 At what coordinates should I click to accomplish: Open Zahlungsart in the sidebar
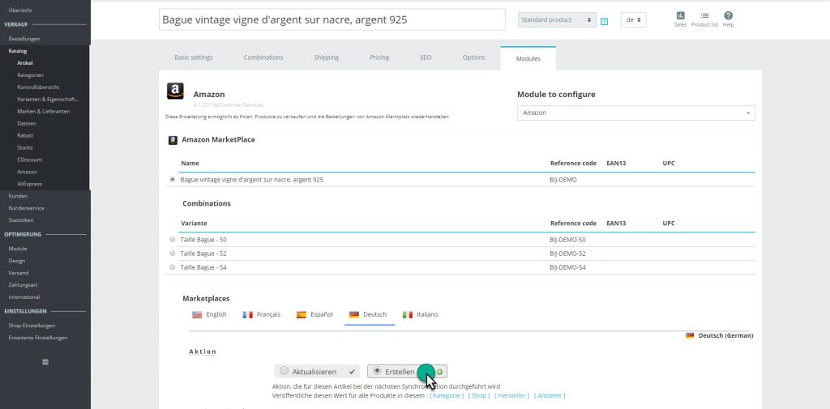[x=23, y=285]
